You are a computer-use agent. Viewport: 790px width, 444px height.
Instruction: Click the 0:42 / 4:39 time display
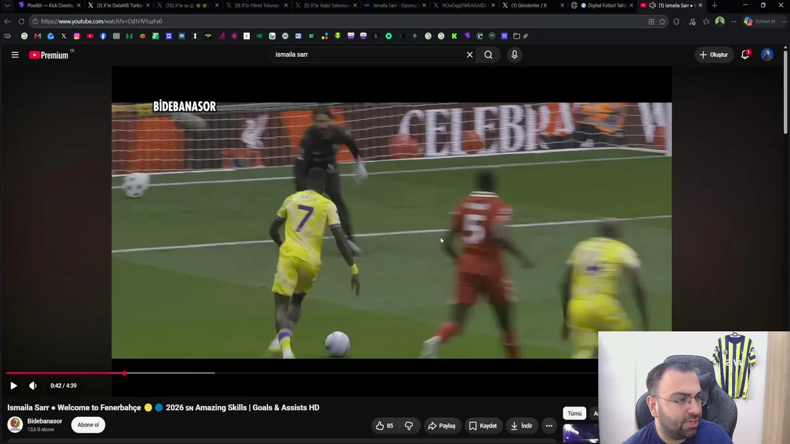(64, 385)
